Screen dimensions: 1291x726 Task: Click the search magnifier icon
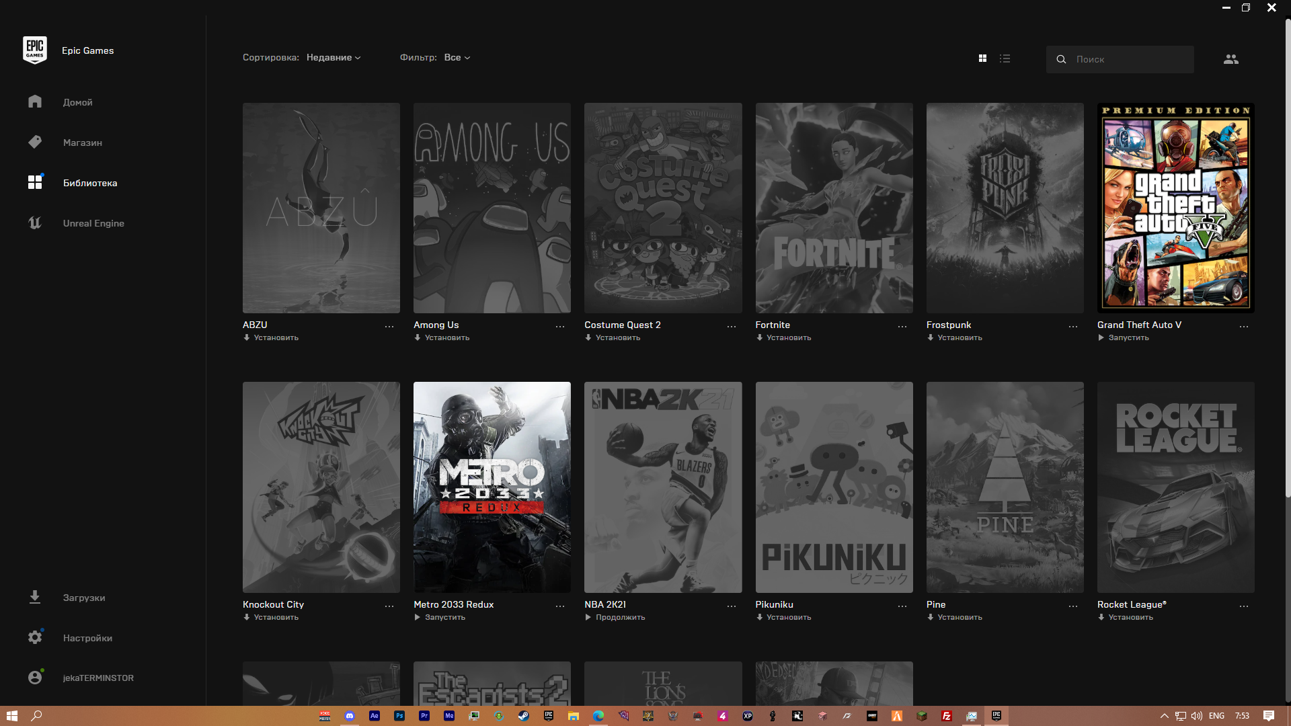tap(1061, 59)
